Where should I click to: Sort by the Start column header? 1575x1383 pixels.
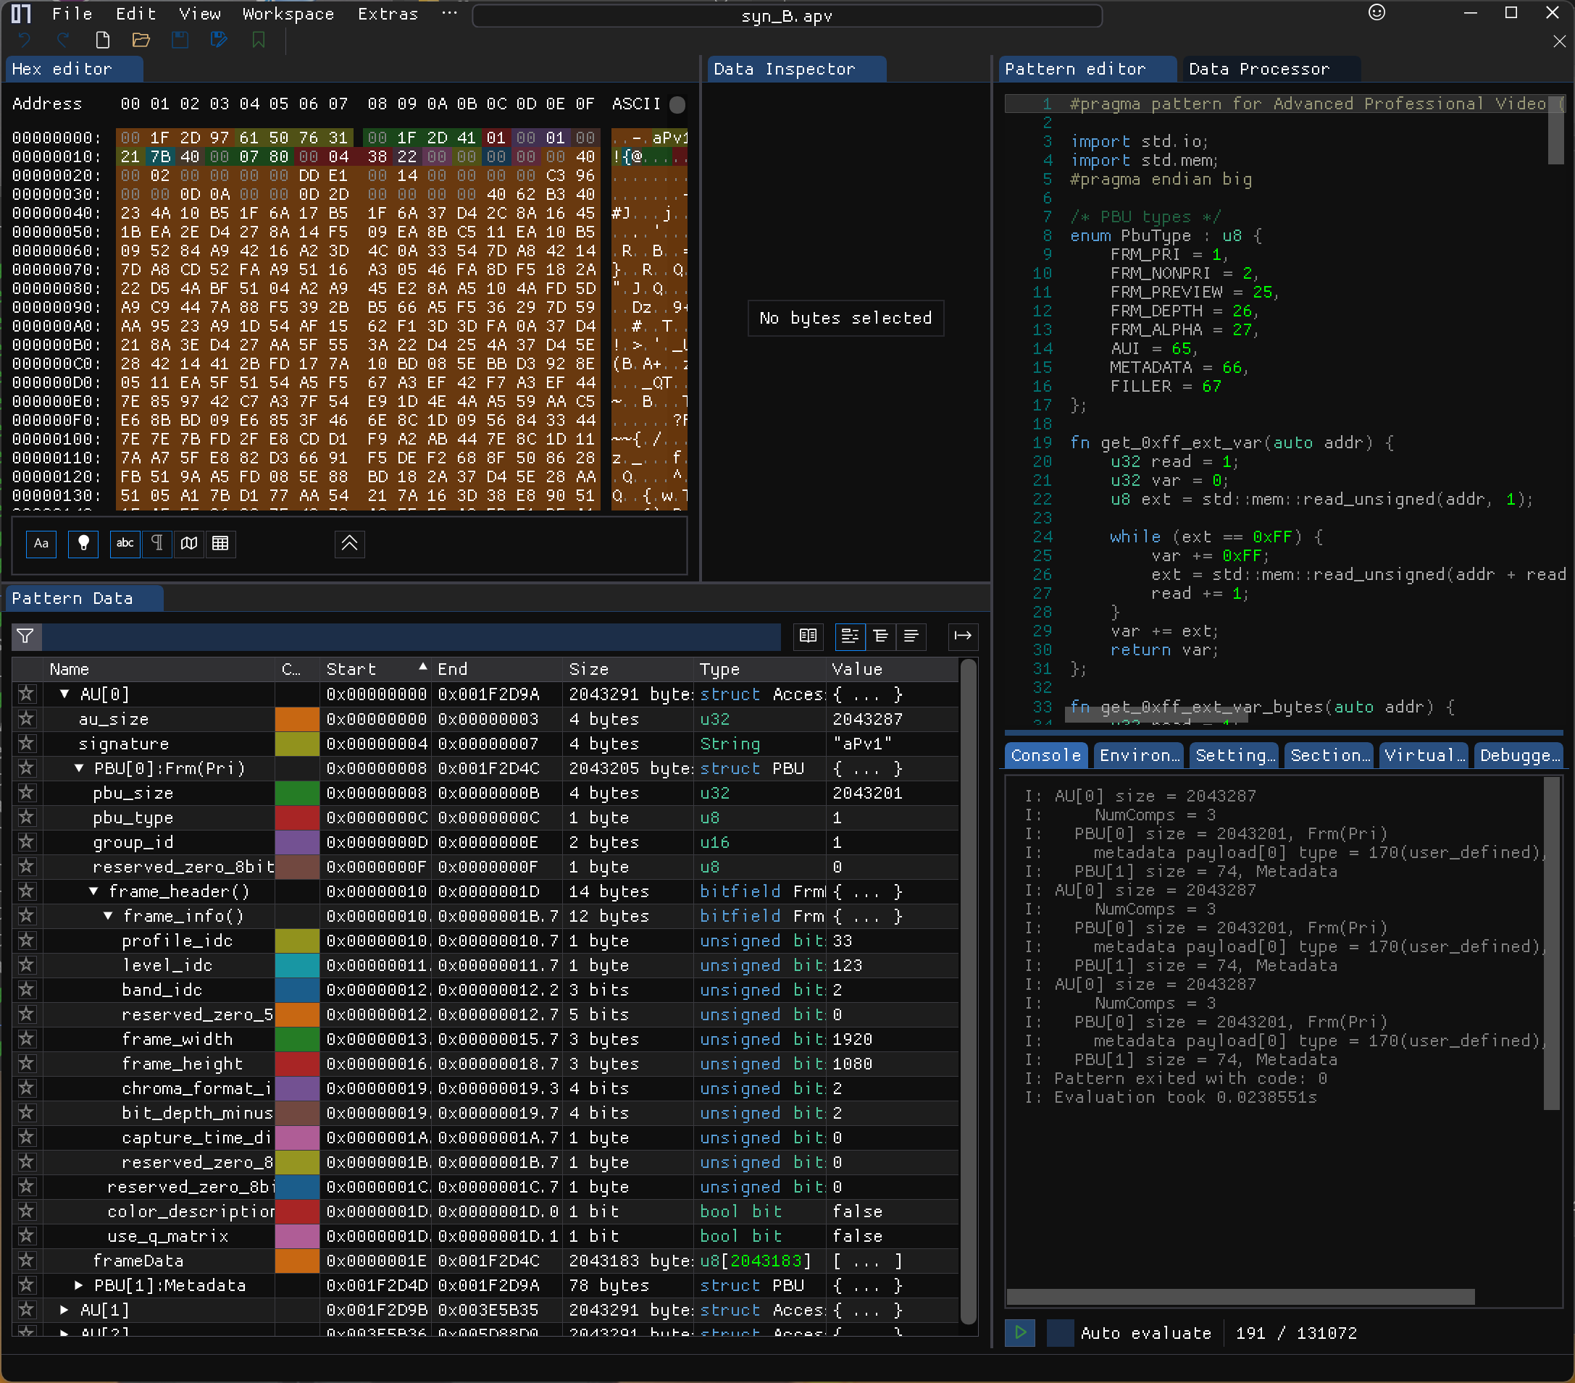[375, 669]
